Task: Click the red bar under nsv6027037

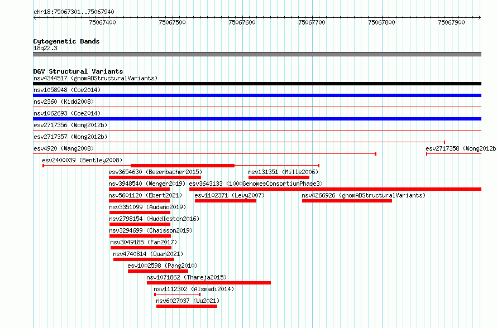Action: [187, 306]
